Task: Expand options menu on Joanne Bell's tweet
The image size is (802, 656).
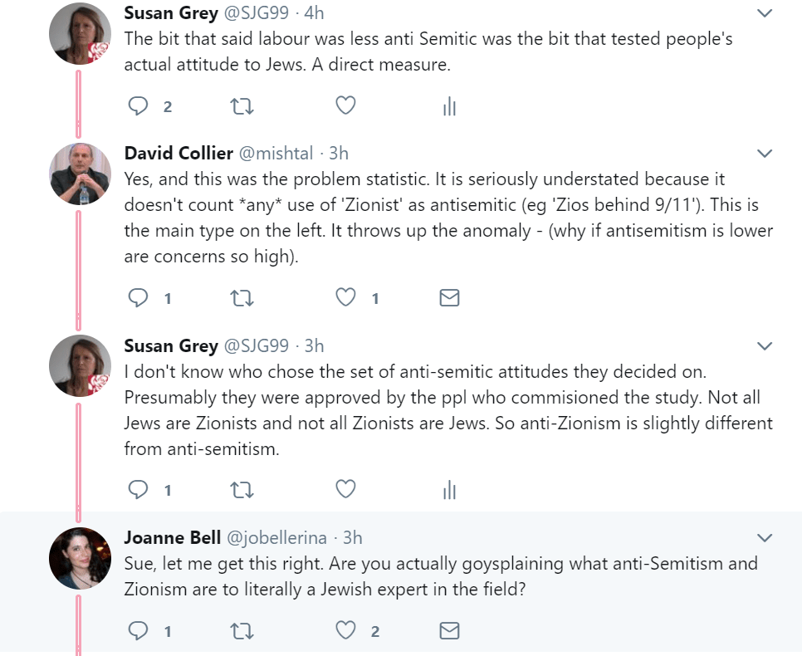Action: (765, 538)
